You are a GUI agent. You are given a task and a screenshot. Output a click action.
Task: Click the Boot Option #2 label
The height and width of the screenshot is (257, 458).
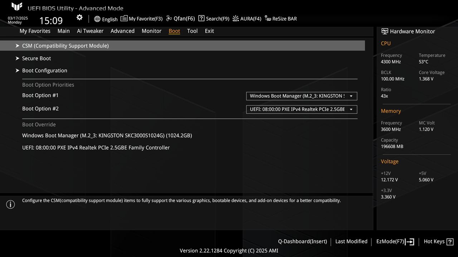[x=40, y=109]
